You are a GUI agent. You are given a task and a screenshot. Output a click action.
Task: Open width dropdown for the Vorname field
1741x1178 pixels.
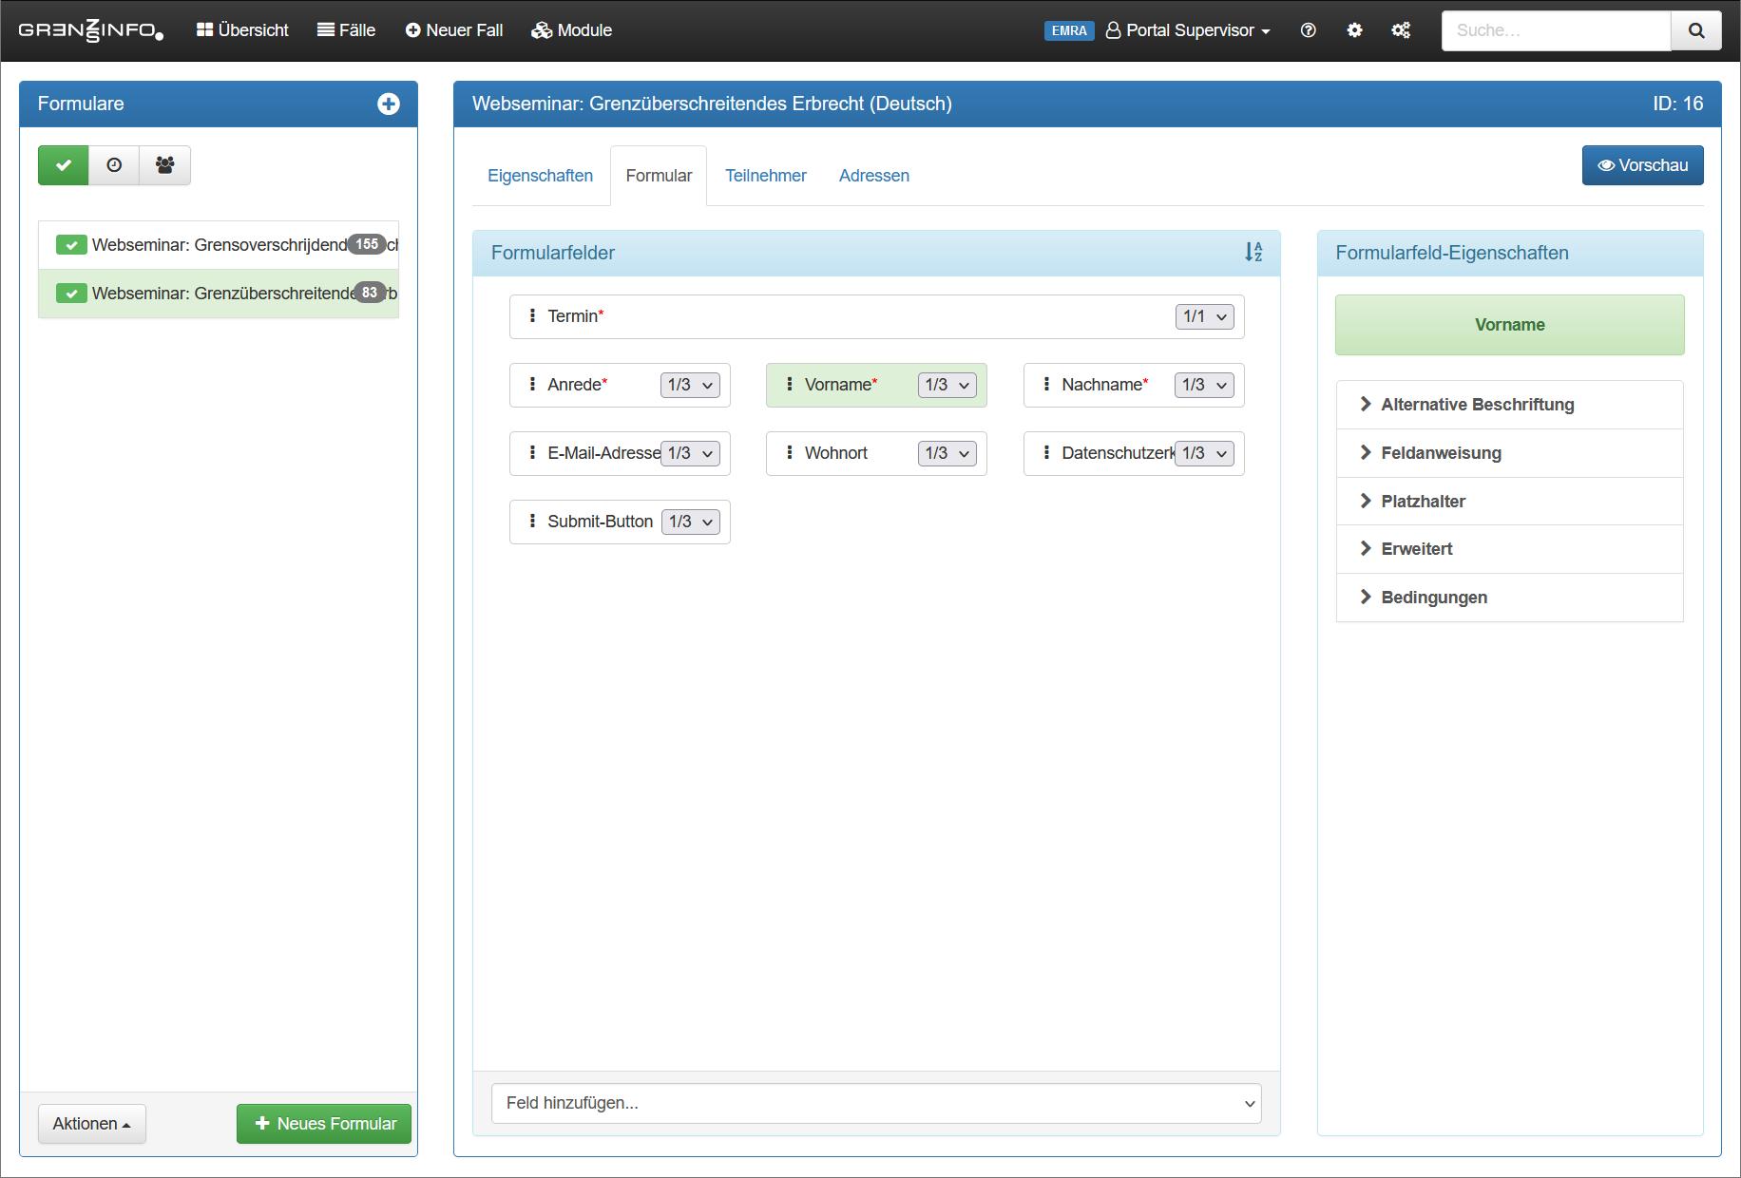[947, 385]
